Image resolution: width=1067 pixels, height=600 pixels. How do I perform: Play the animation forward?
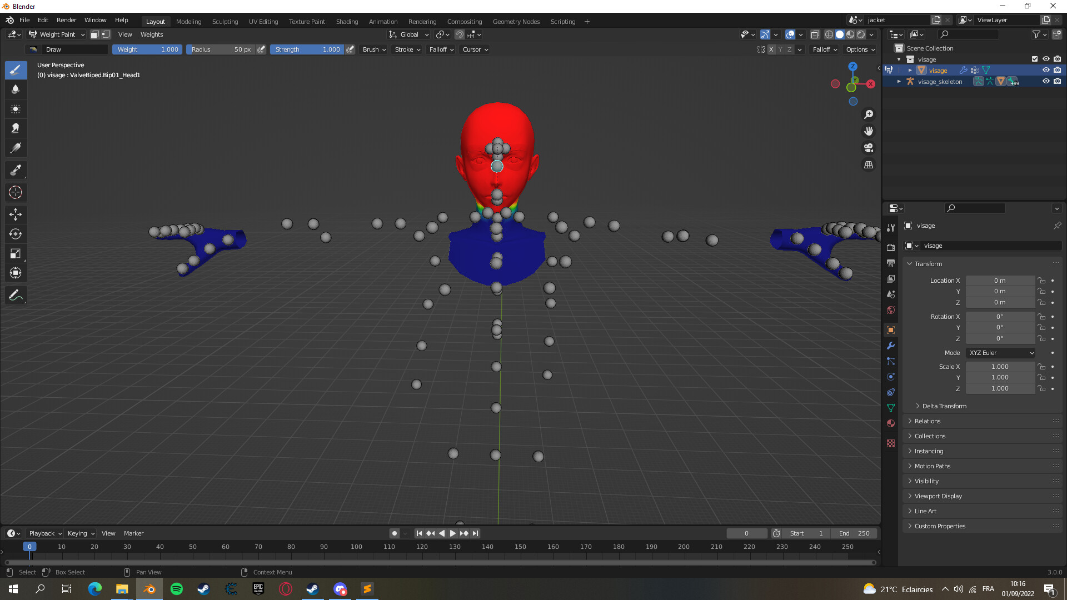coord(453,533)
